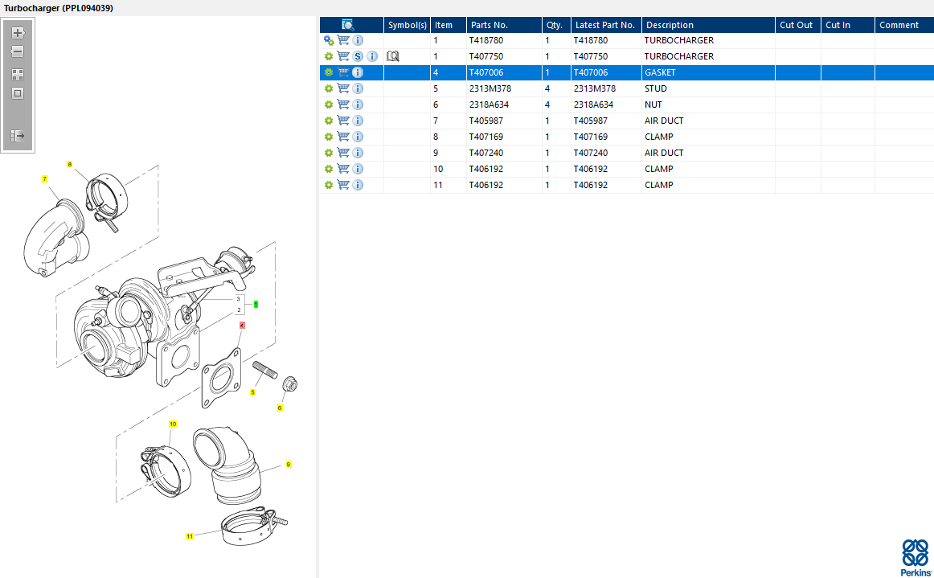
Task: Click the Turbocharger (PPL094039) title
Action: click(x=59, y=8)
